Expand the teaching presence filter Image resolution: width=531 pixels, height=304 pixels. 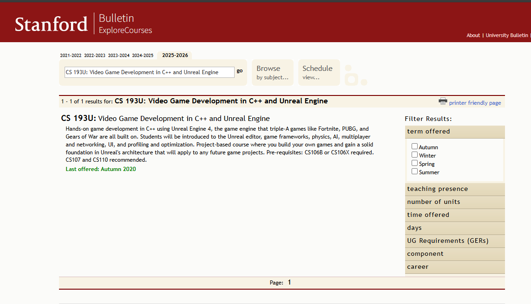[x=455, y=189]
